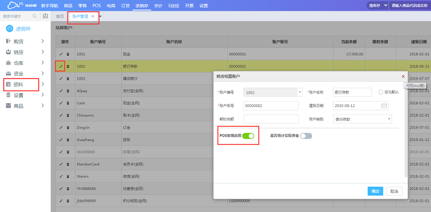Image resolution: width=431 pixels, height=212 pixels.
Task: Click the sidebar collapse icon beside the search box
Action: tap(46, 16)
